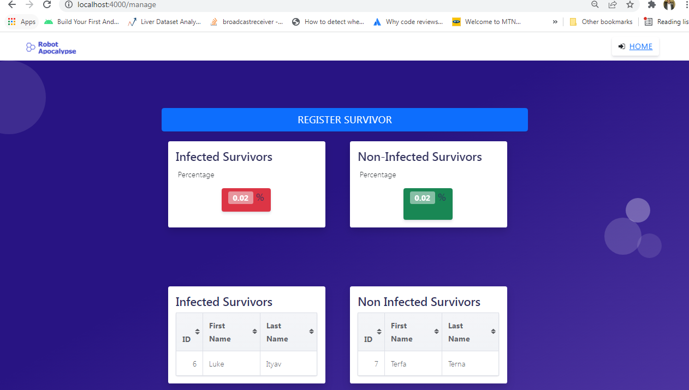
Task: Open the Apps grid shortcut
Action: click(x=22, y=22)
